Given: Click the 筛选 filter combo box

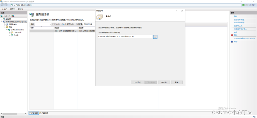Looking at the screenshot, I should pos(43,24).
